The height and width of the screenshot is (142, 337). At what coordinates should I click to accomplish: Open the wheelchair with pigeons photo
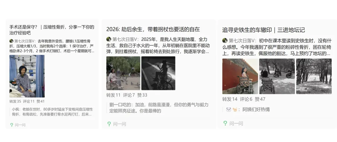coord(123,73)
